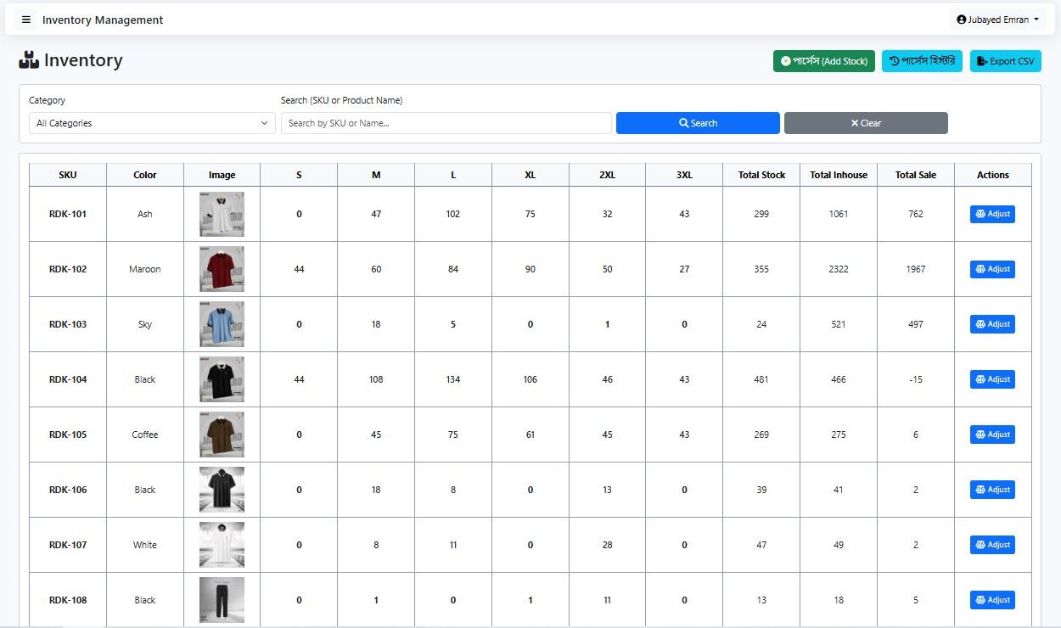
Task: Select the RDK-101 SKU cell
Action: click(68, 214)
